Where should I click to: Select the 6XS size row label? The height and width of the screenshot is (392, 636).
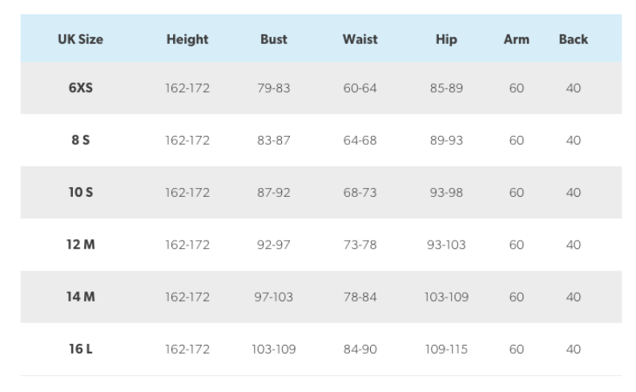tap(80, 88)
